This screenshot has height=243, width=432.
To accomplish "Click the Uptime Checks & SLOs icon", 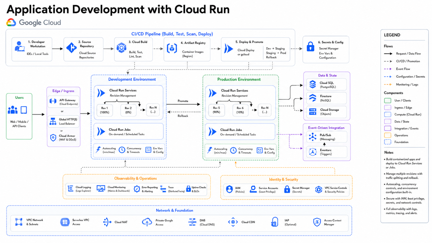I will pyautogui.click(x=189, y=189).
